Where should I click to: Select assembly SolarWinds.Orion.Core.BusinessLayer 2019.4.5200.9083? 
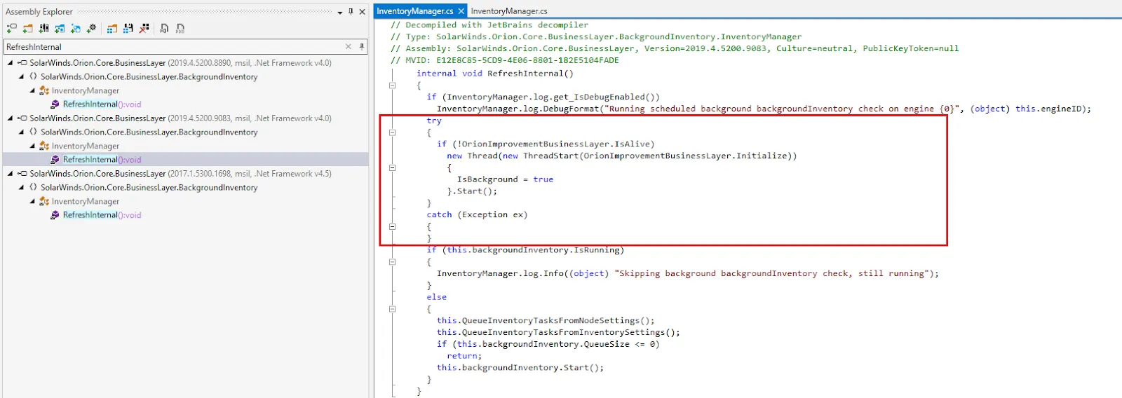[x=180, y=118]
